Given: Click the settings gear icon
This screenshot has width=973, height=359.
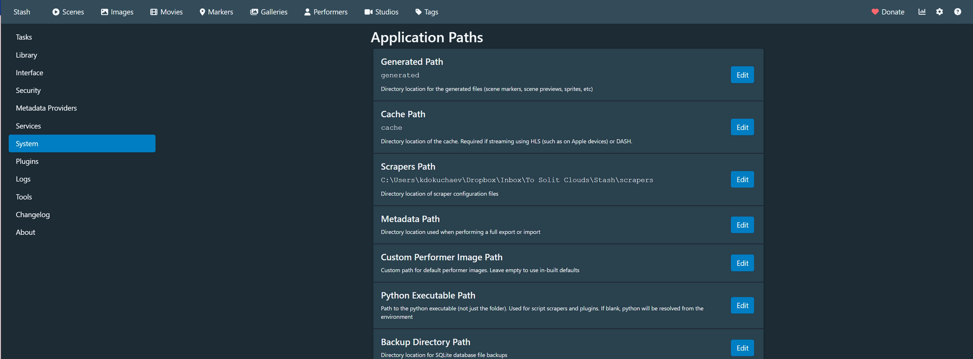Looking at the screenshot, I should pyautogui.click(x=939, y=12).
